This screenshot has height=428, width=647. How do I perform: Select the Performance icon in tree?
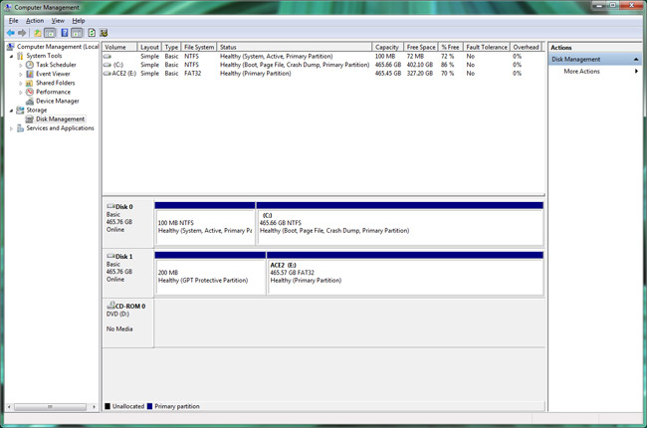(30, 92)
